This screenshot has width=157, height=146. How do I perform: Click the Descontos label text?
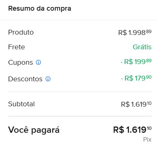pos(25,79)
